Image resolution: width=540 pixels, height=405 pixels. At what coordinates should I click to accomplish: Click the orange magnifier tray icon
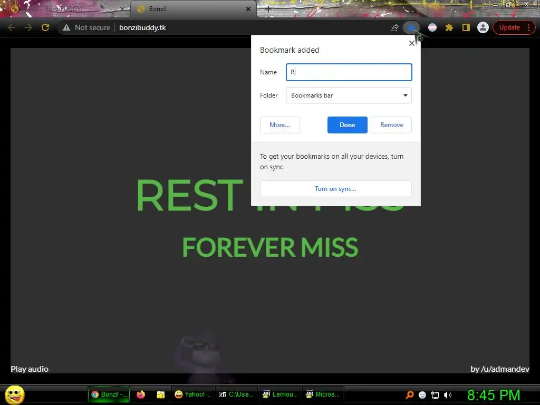tap(409, 395)
